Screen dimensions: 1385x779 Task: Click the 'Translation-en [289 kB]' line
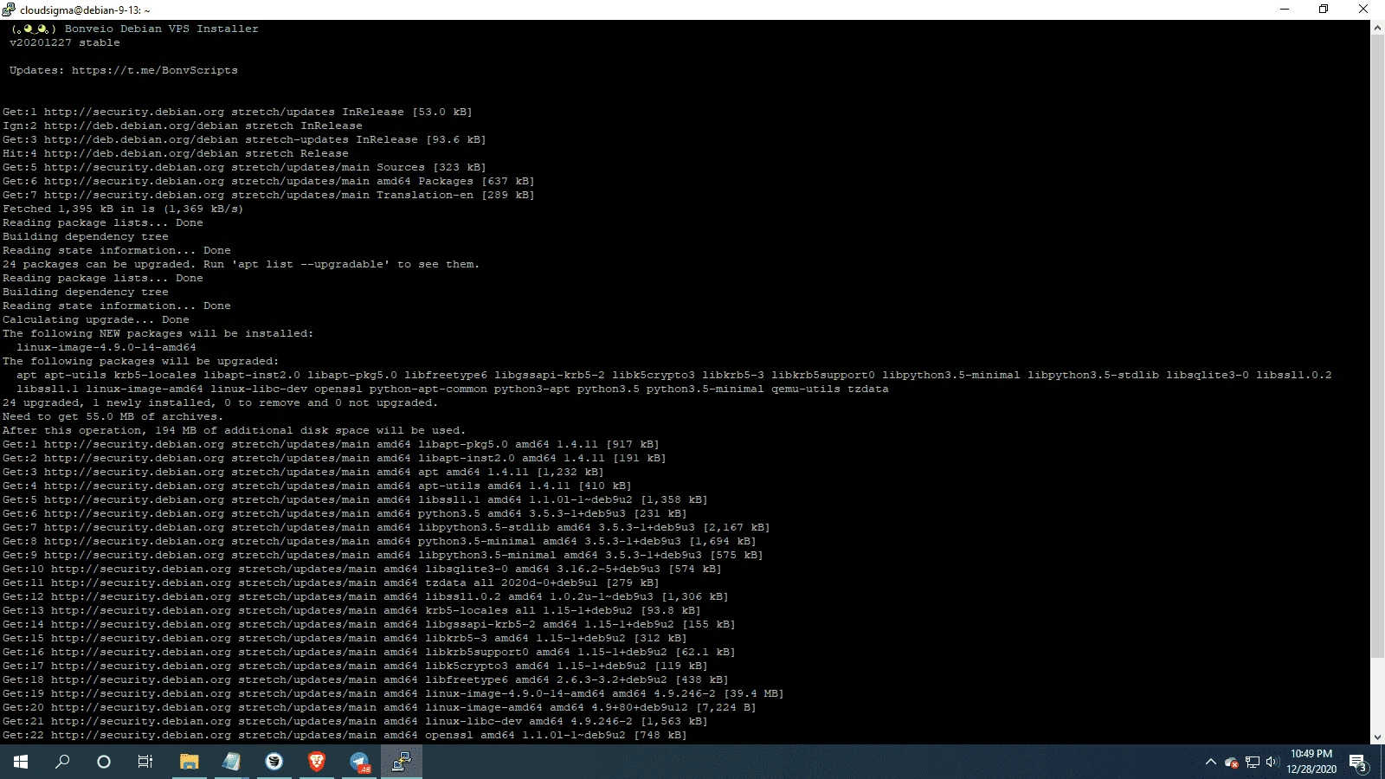[268, 195]
